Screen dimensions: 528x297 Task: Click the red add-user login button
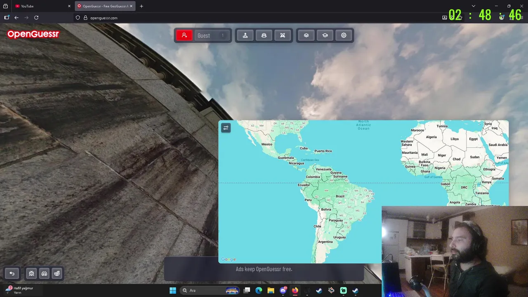[x=184, y=35]
